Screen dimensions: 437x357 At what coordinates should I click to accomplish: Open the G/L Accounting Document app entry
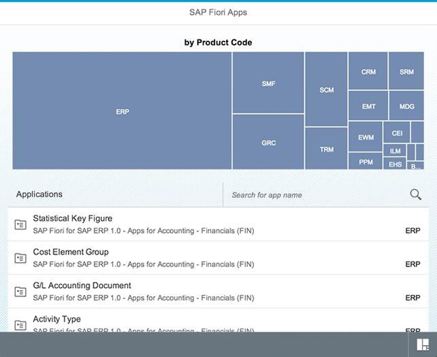coord(218,291)
